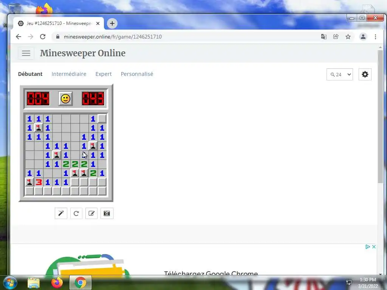Click the AdChoices triangle icon

click(368, 247)
